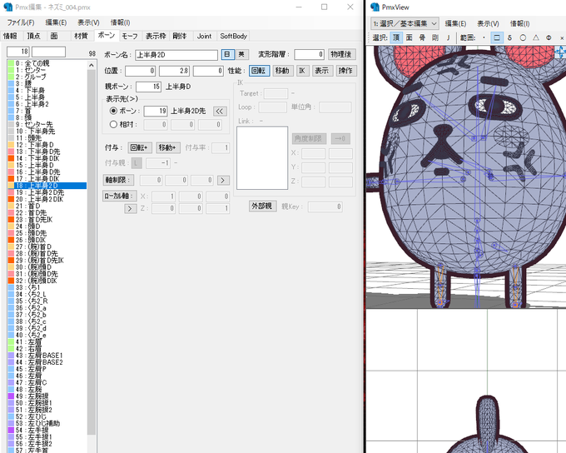Switch to the 表示枠 tab
The width and height of the screenshot is (566, 453).
point(156,36)
